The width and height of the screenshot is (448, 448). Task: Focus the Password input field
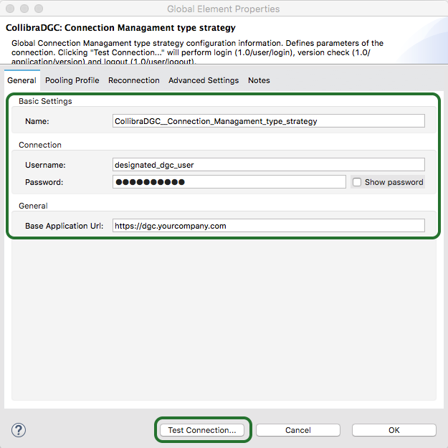[x=229, y=182]
